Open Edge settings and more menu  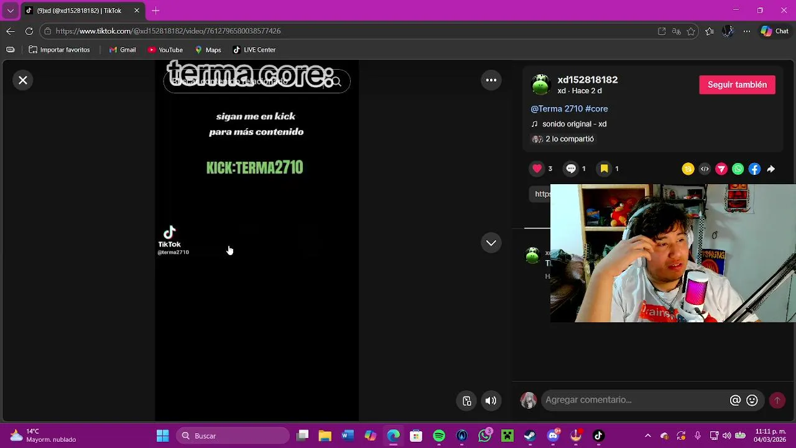(747, 31)
